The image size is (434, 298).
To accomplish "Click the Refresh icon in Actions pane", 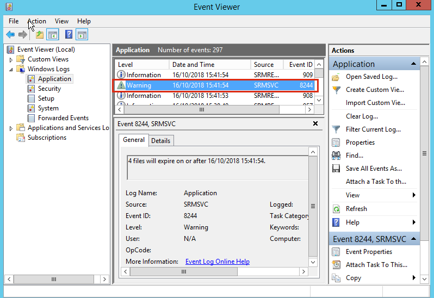I will pyautogui.click(x=336, y=209).
